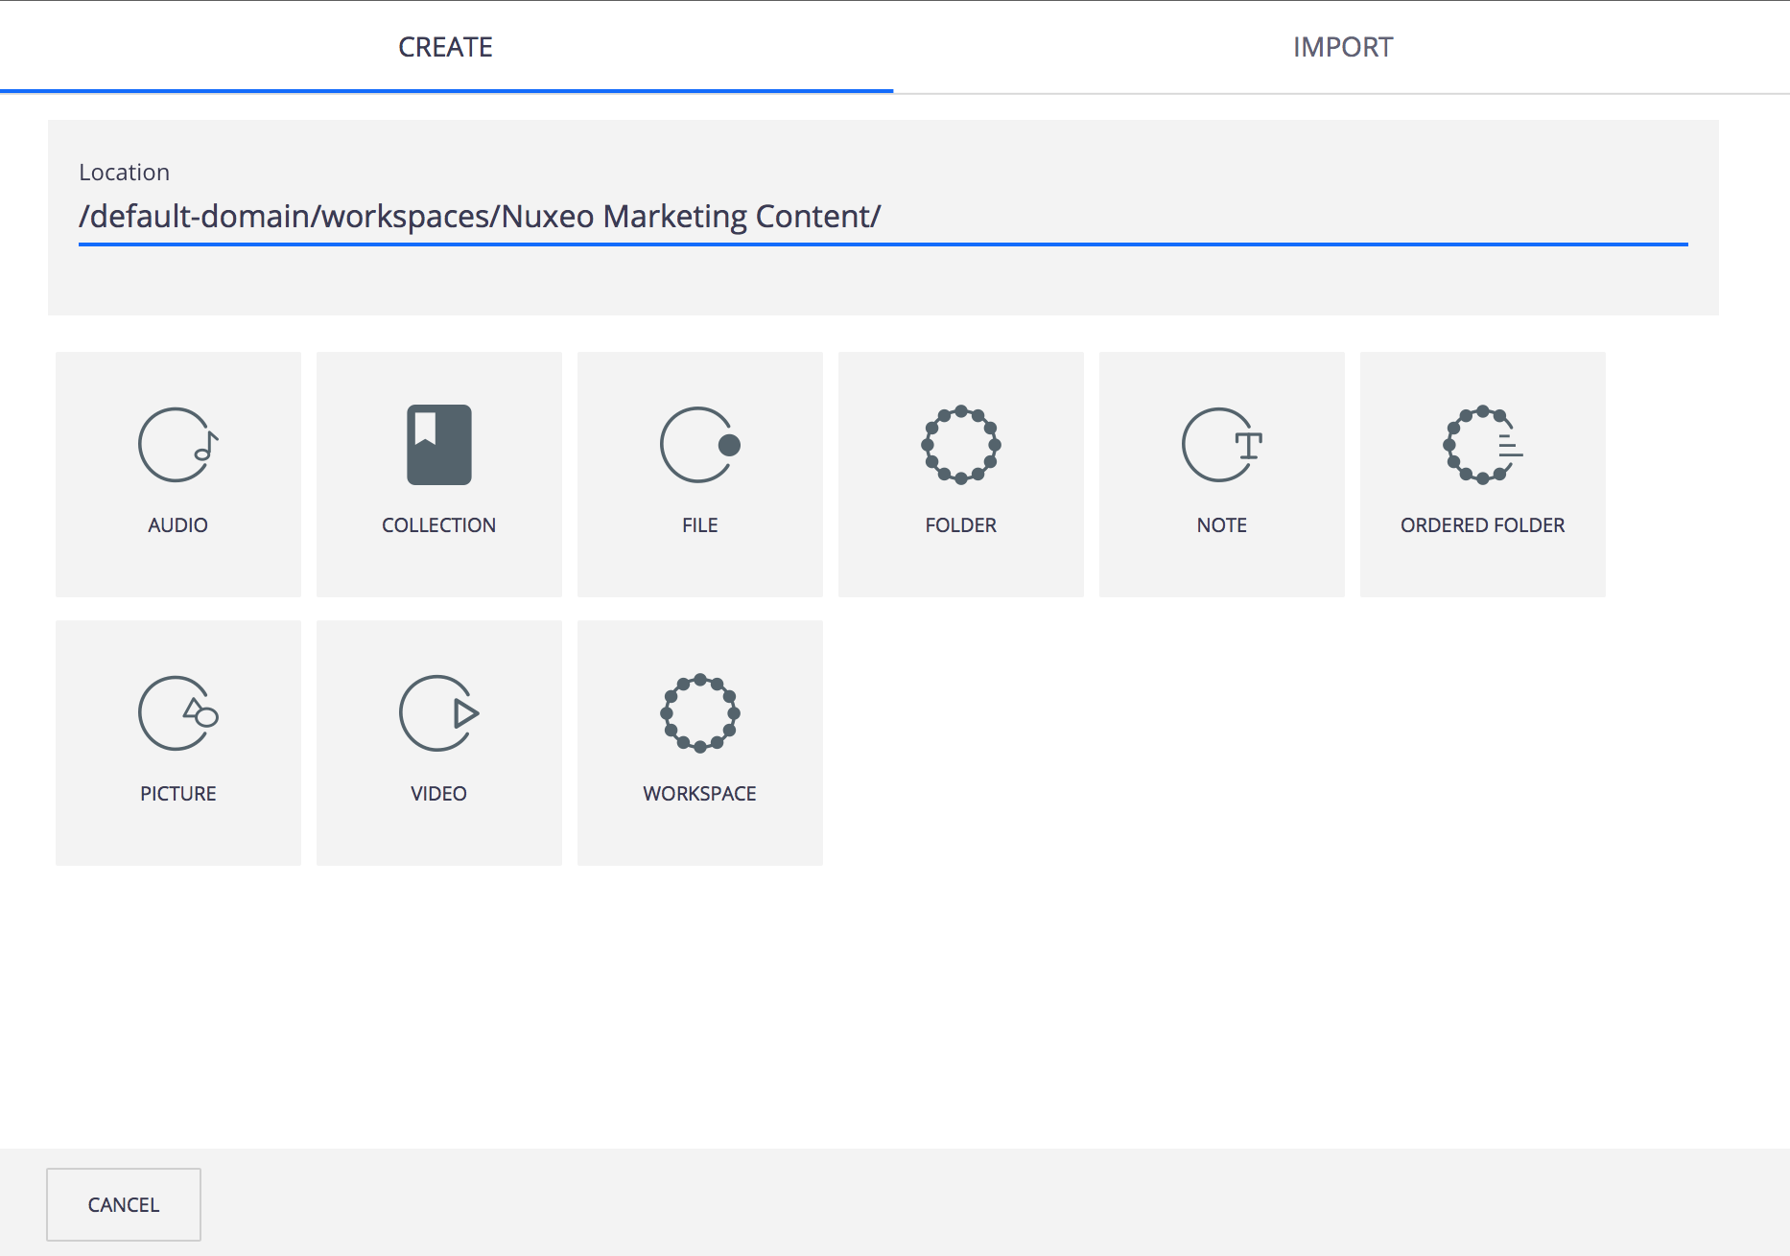Image resolution: width=1790 pixels, height=1256 pixels.
Task: Pick the File document icon
Action: coord(700,445)
